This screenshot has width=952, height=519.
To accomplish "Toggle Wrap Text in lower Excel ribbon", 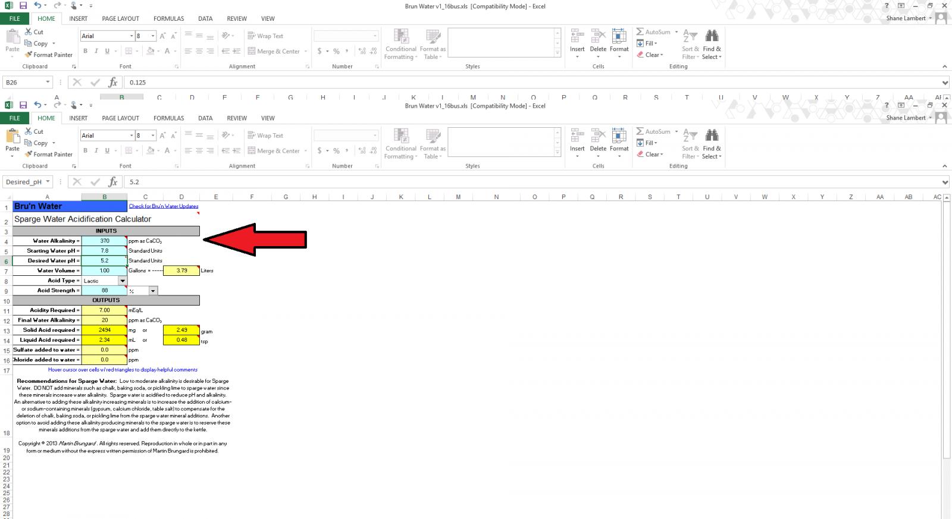I will point(265,136).
